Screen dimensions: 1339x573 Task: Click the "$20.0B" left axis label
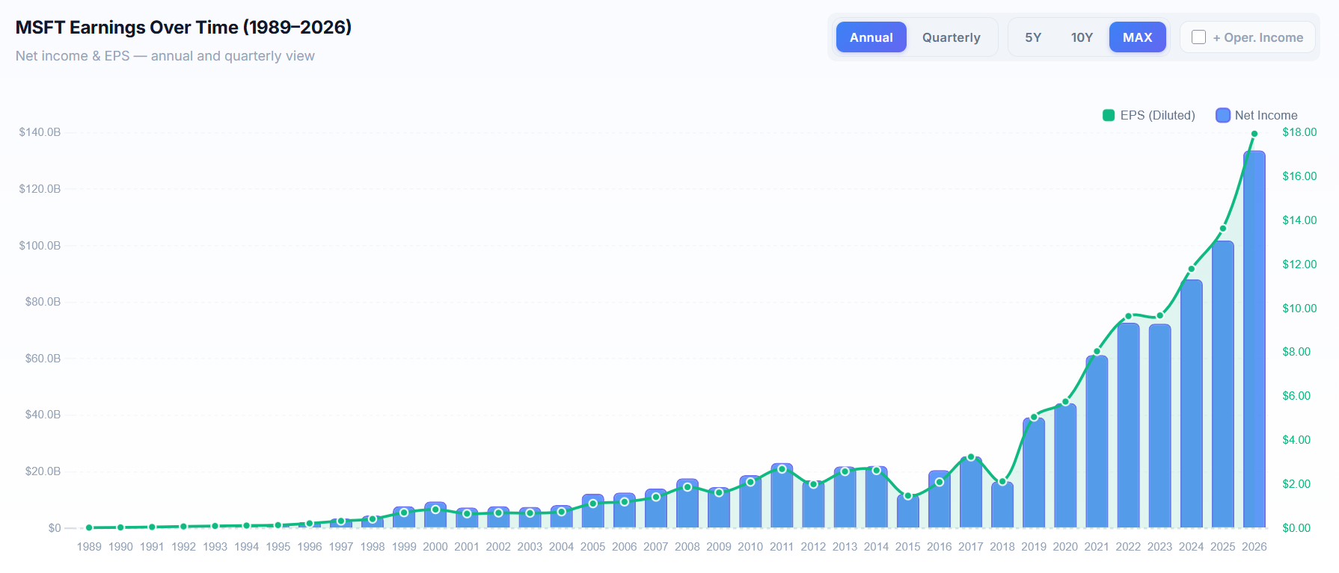pyautogui.click(x=43, y=471)
